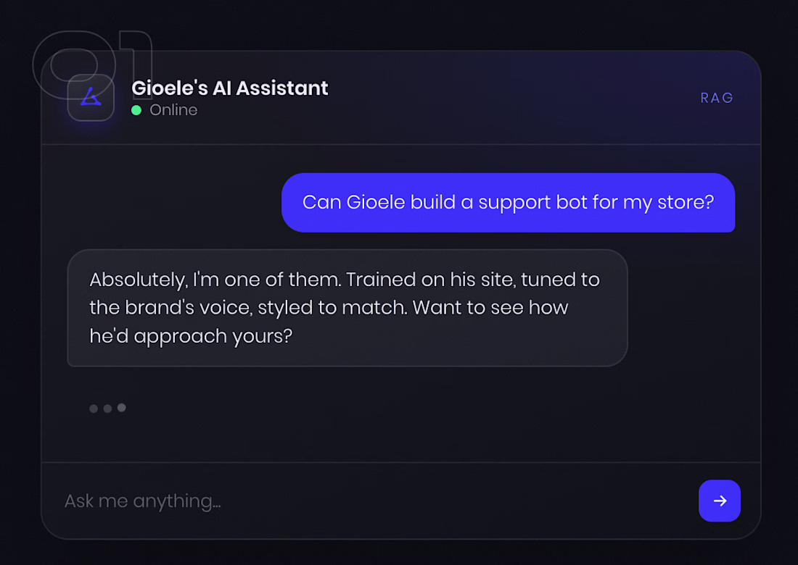Viewport: 798px width, 565px height.
Task: Send message with the arrow button
Action: (719, 501)
